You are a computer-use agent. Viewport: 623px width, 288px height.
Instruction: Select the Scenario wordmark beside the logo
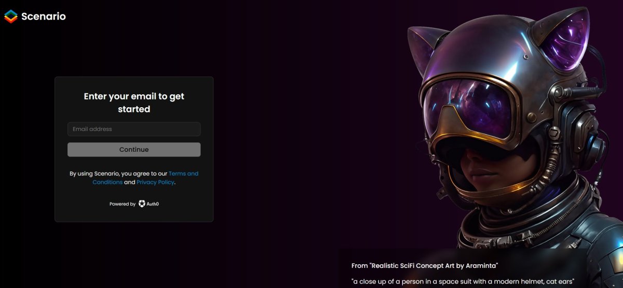[x=43, y=17]
